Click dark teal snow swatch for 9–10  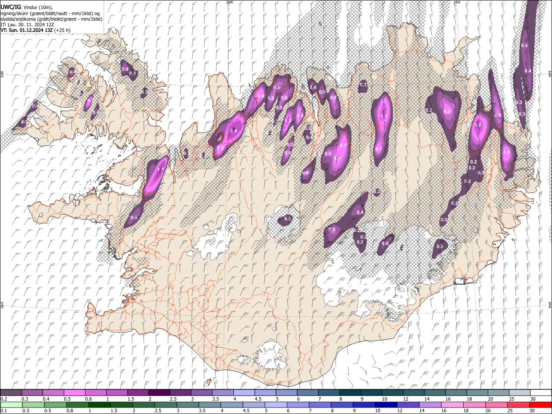(371, 393)
